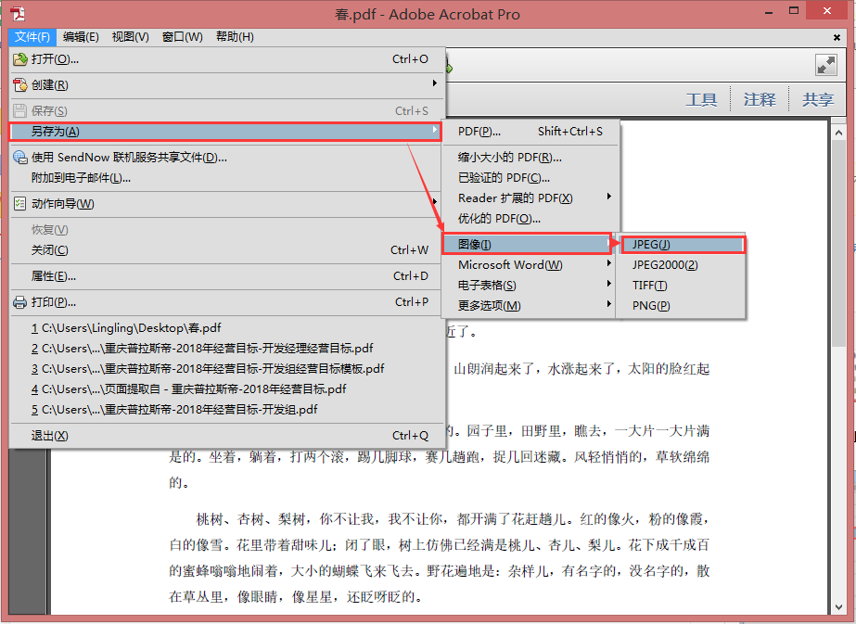Viewport: 856px width, 624px height.
Task: Open the 文件(F) menu
Action: click(32, 36)
